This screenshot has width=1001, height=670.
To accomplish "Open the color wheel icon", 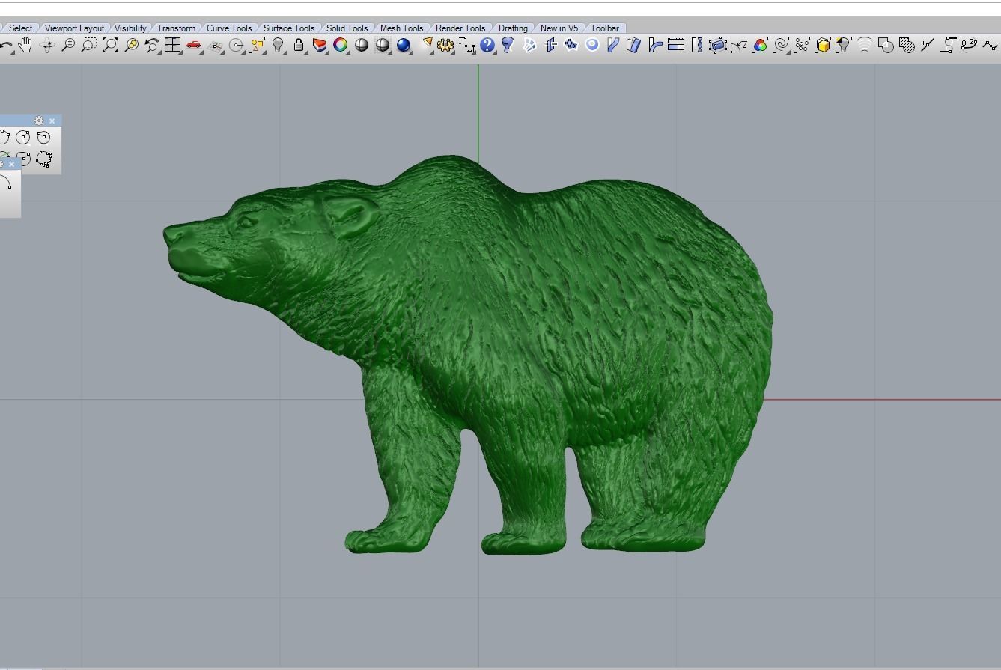I will pos(341,46).
